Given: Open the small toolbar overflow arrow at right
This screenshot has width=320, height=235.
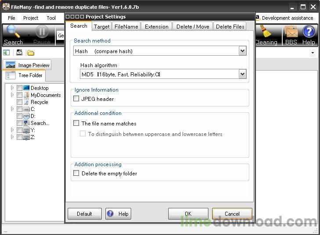Looking at the screenshot, I should (x=313, y=53).
